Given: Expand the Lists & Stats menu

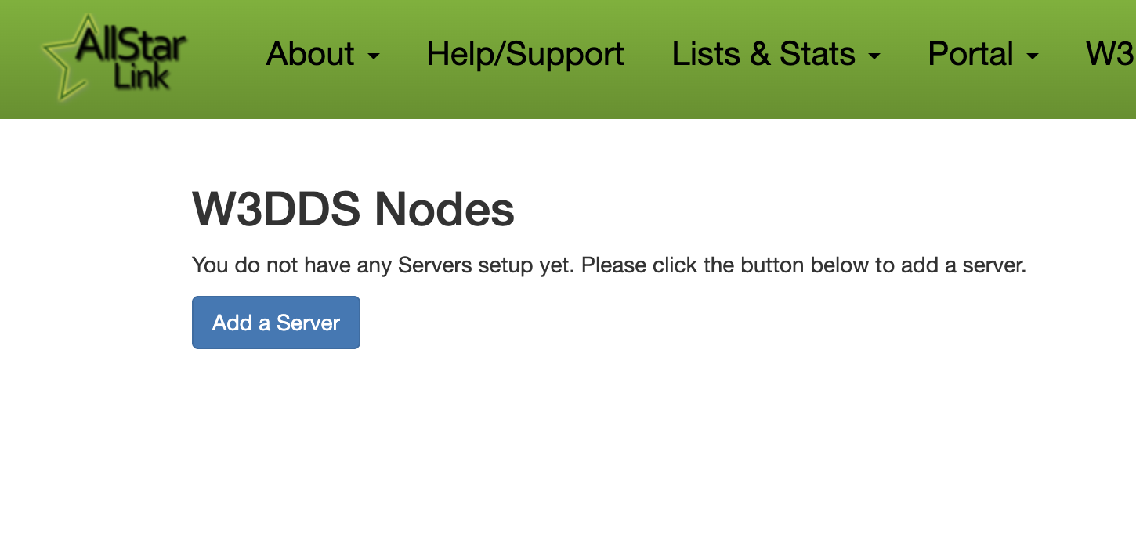Looking at the screenshot, I should tap(776, 54).
